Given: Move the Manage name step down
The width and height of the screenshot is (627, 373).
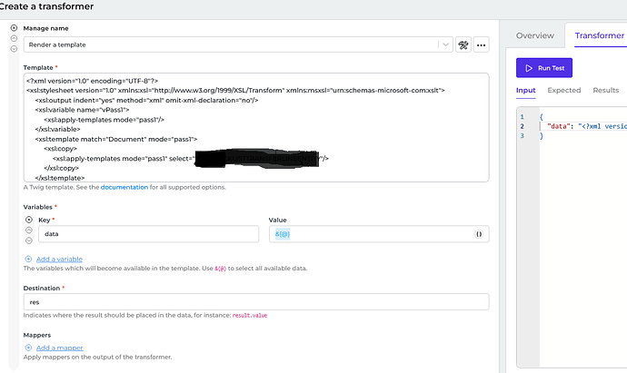Looking at the screenshot, I should [x=14, y=49].
